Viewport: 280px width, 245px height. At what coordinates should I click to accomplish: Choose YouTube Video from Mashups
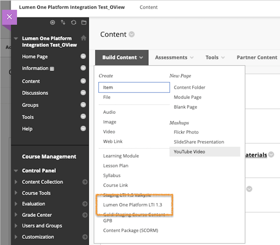189,151
